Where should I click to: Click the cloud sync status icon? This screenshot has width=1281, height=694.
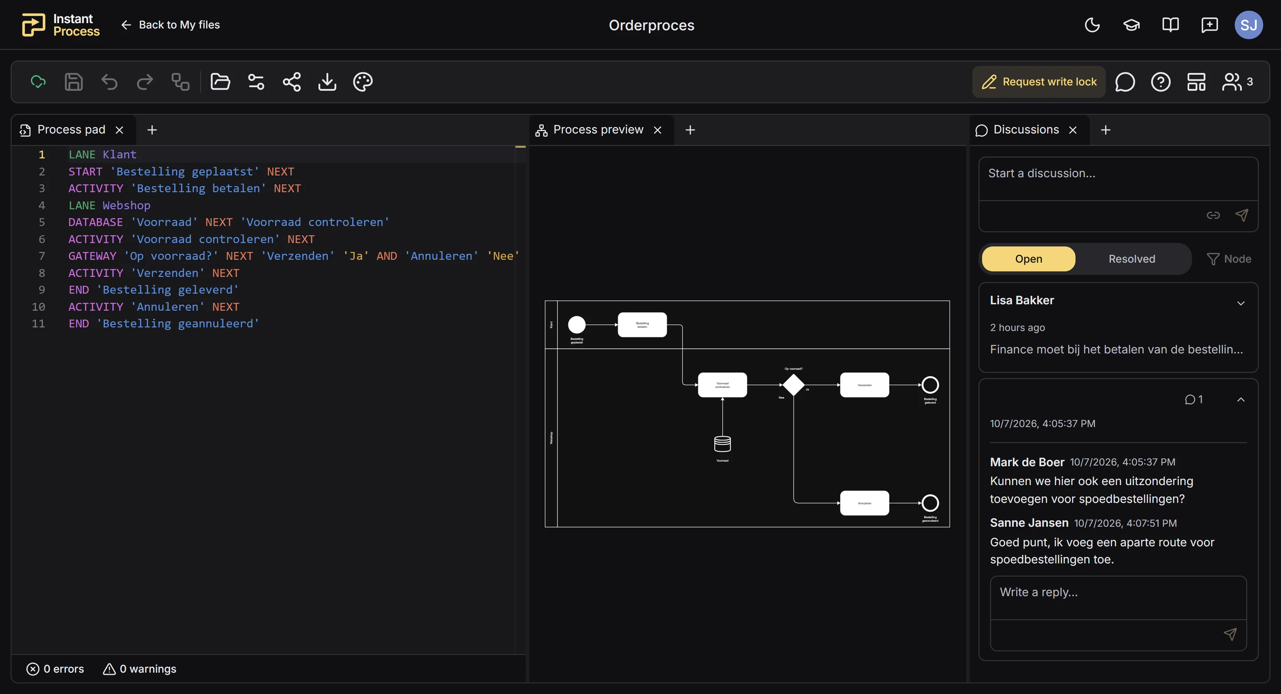(x=38, y=81)
